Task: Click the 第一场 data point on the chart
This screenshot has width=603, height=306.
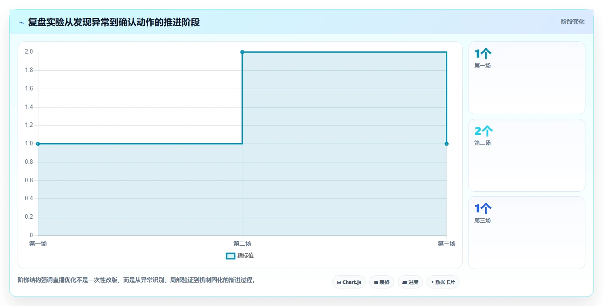Action: pyautogui.click(x=38, y=144)
